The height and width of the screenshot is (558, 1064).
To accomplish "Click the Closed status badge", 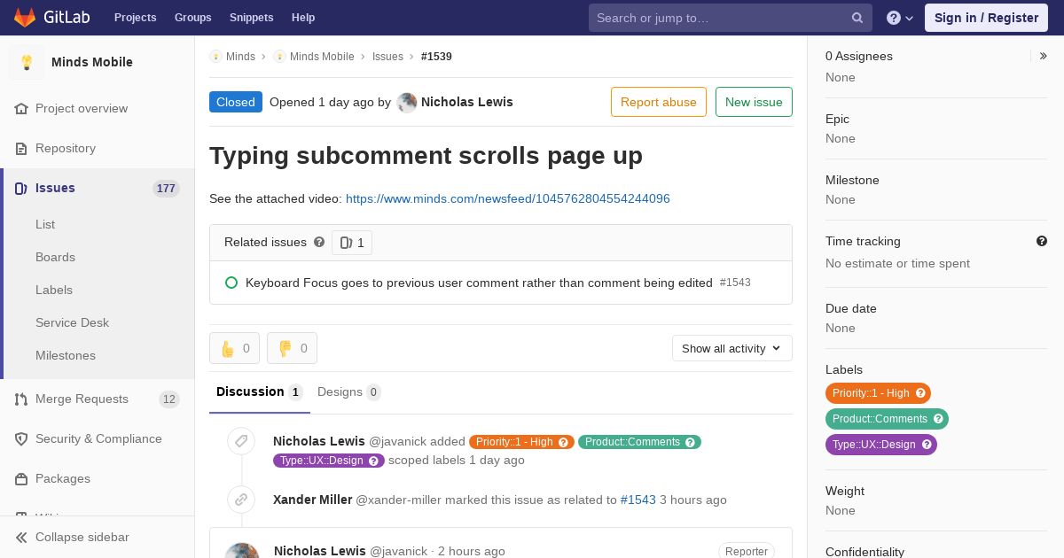I will tap(236, 102).
